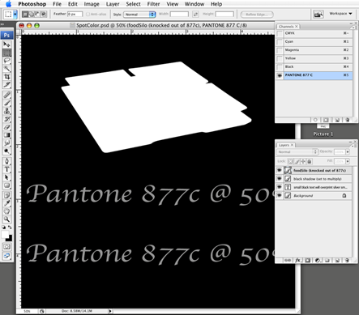Swap foreground and background colors
The height and width of the screenshot is (315, 359).
[x=10, y=228]
